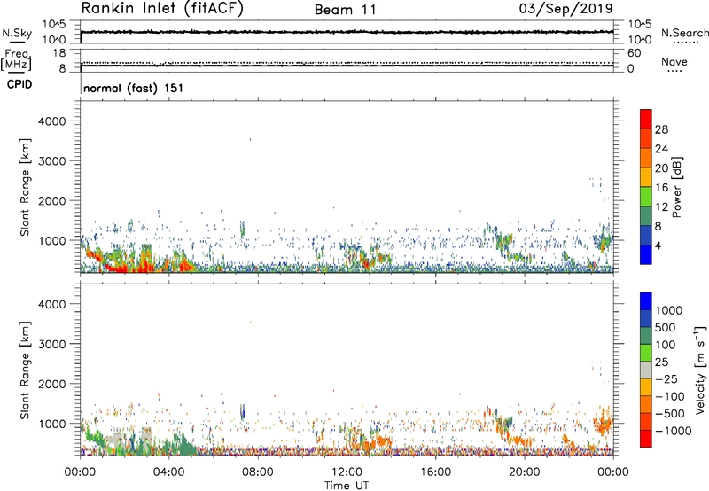This screenshot has width=709, height=491.
Task: Select the '60' Nave axis tick label
Action: (x=634, y=53)
